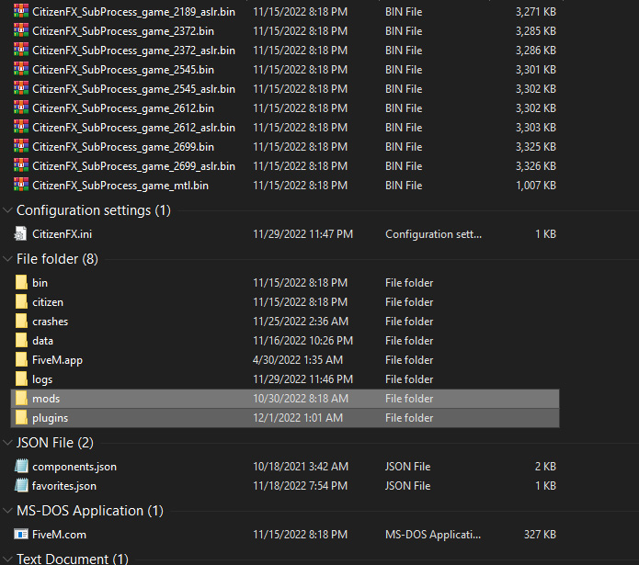Click the favorites.json file icon
Screen dimensions: 639x565
[x=21, y=486]
